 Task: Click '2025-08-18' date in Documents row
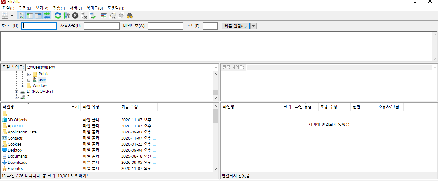pos(131,156)
